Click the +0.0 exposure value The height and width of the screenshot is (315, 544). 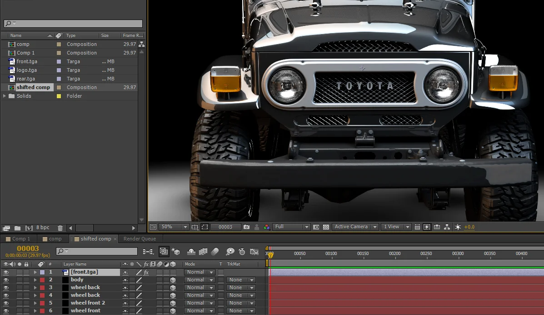[x=469, y=227]
